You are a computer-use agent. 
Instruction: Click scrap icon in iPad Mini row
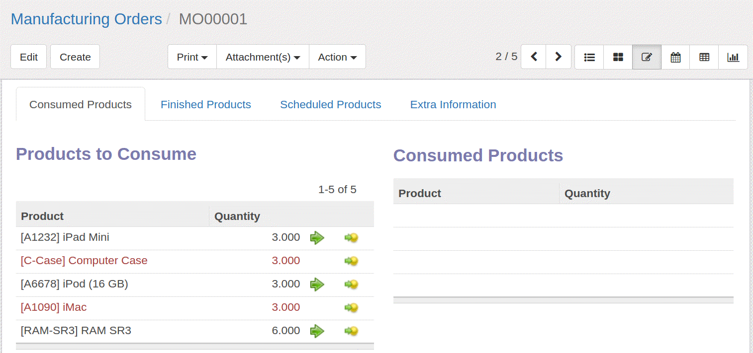pos(351,238)
